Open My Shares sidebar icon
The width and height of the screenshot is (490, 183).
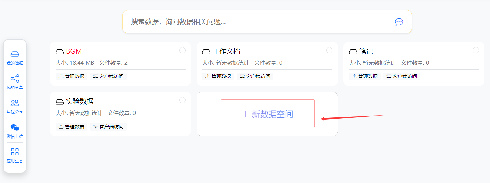point(15,82)
